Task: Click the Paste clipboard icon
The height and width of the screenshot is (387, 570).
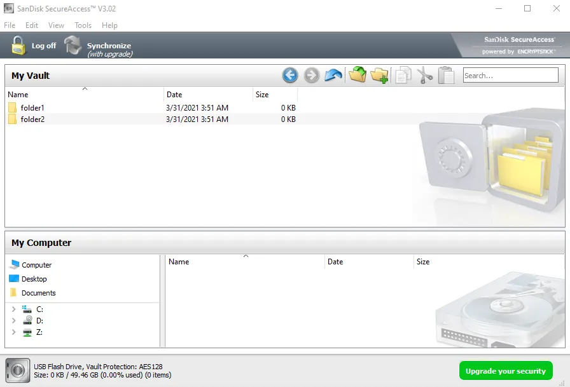Action: pyautogui.click(x=447, y=75)
